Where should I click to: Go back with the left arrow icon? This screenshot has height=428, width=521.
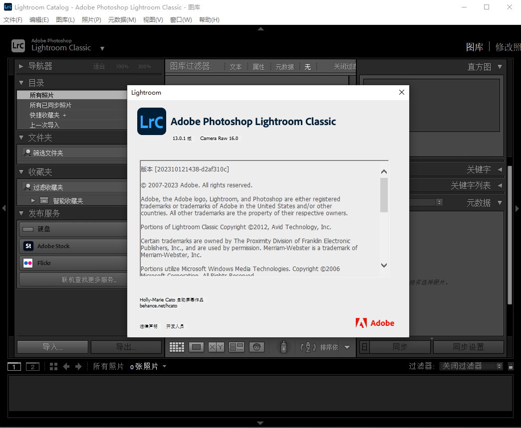click(66, 366)
